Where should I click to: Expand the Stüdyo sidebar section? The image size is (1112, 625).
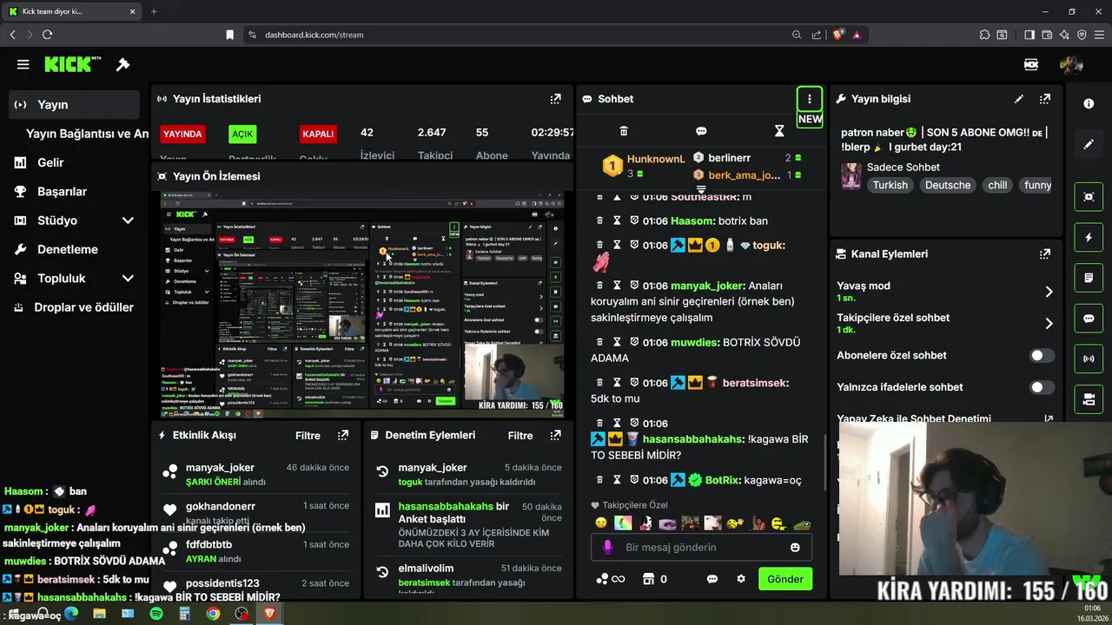click(x=128, y=220)
